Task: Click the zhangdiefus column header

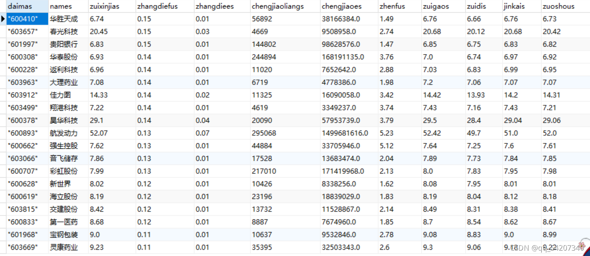Action: (x=165, y=6)
